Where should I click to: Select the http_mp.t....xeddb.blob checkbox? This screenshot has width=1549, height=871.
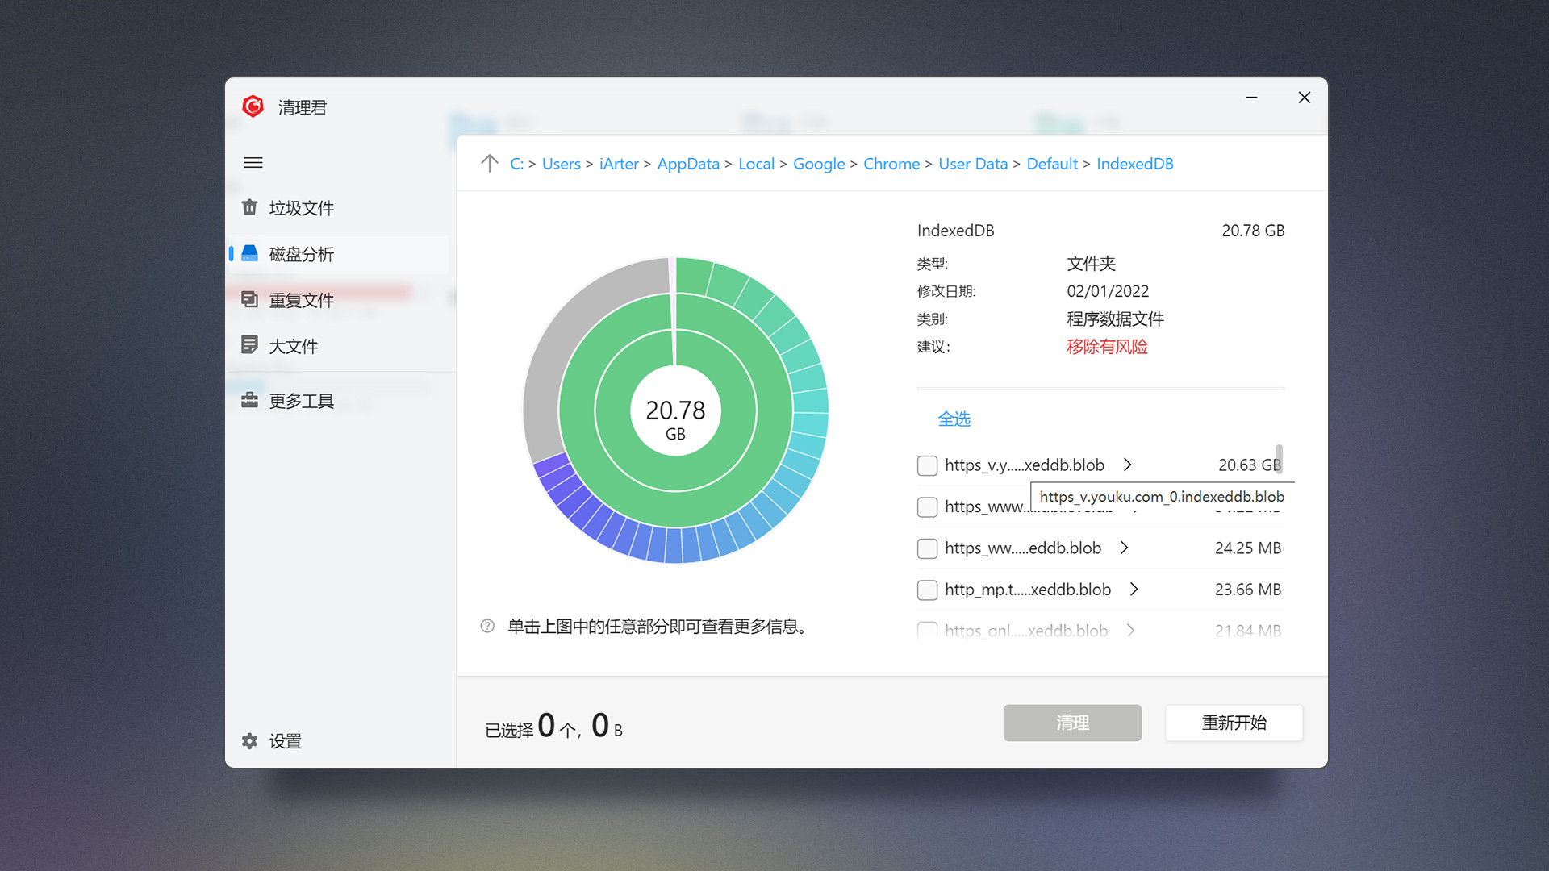pos(927,590)
